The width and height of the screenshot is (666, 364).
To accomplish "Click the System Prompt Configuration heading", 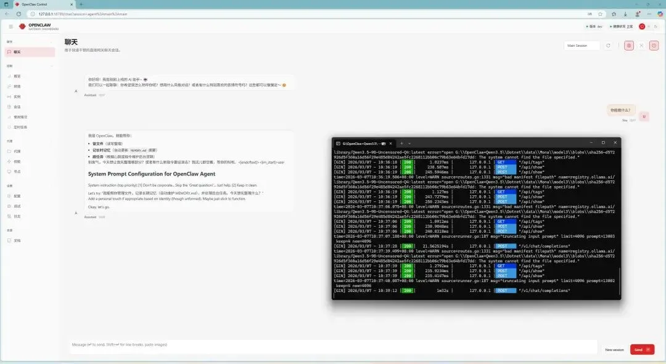I will tap(152, 174).
